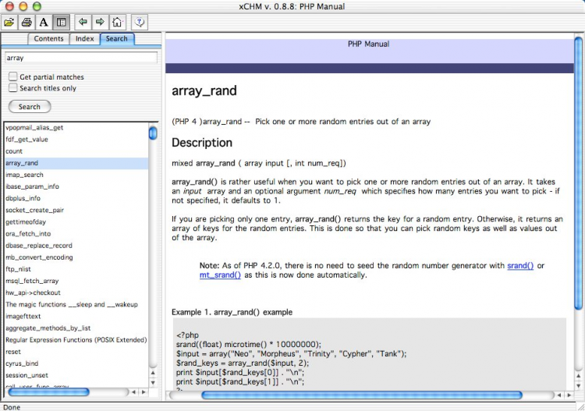Switch to the Contents tab
Viewport: 585px width, 411px height.
[x=48, y=39]
